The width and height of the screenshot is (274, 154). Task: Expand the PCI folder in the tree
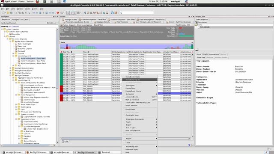pyautogui.click(x=13, y=65)
